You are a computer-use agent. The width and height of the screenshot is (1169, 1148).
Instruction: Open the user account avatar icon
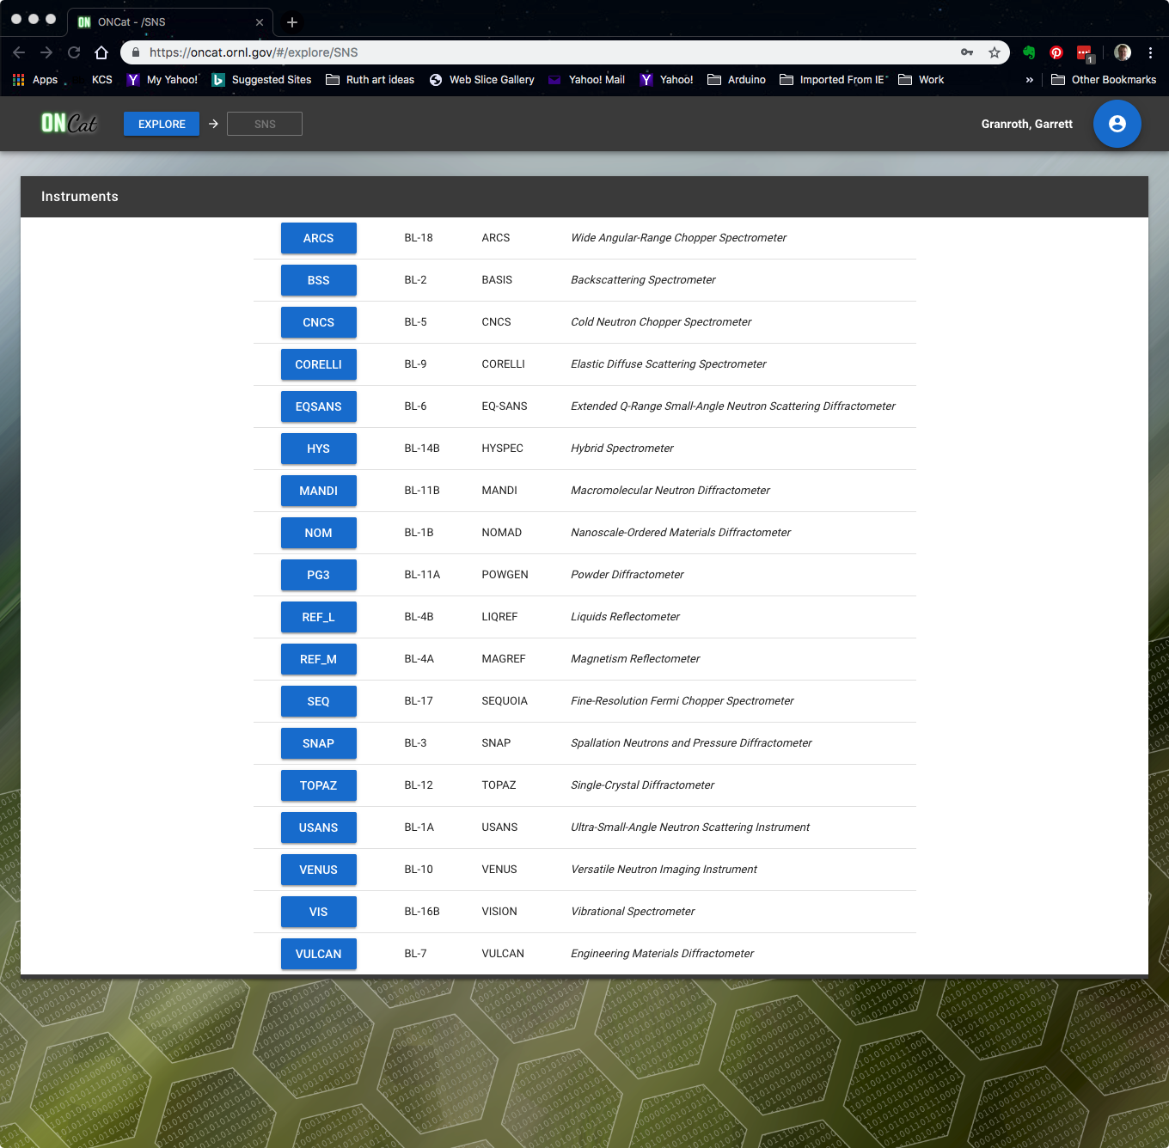(x=1117, y=124)
